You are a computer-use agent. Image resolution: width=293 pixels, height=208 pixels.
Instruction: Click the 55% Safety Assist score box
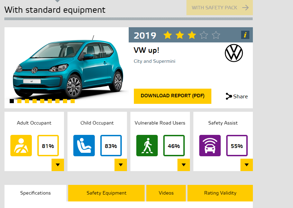coord(237,146)
